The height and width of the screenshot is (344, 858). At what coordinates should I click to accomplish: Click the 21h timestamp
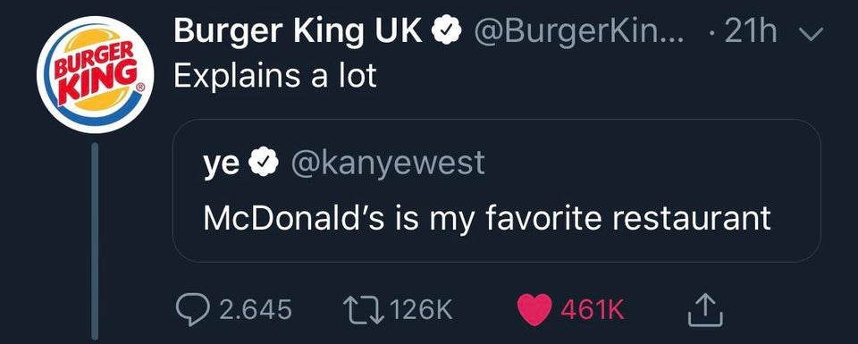coord(750,33)
